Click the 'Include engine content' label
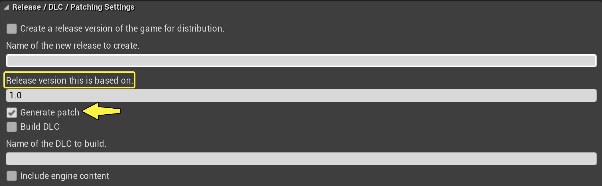 [65, 176]
